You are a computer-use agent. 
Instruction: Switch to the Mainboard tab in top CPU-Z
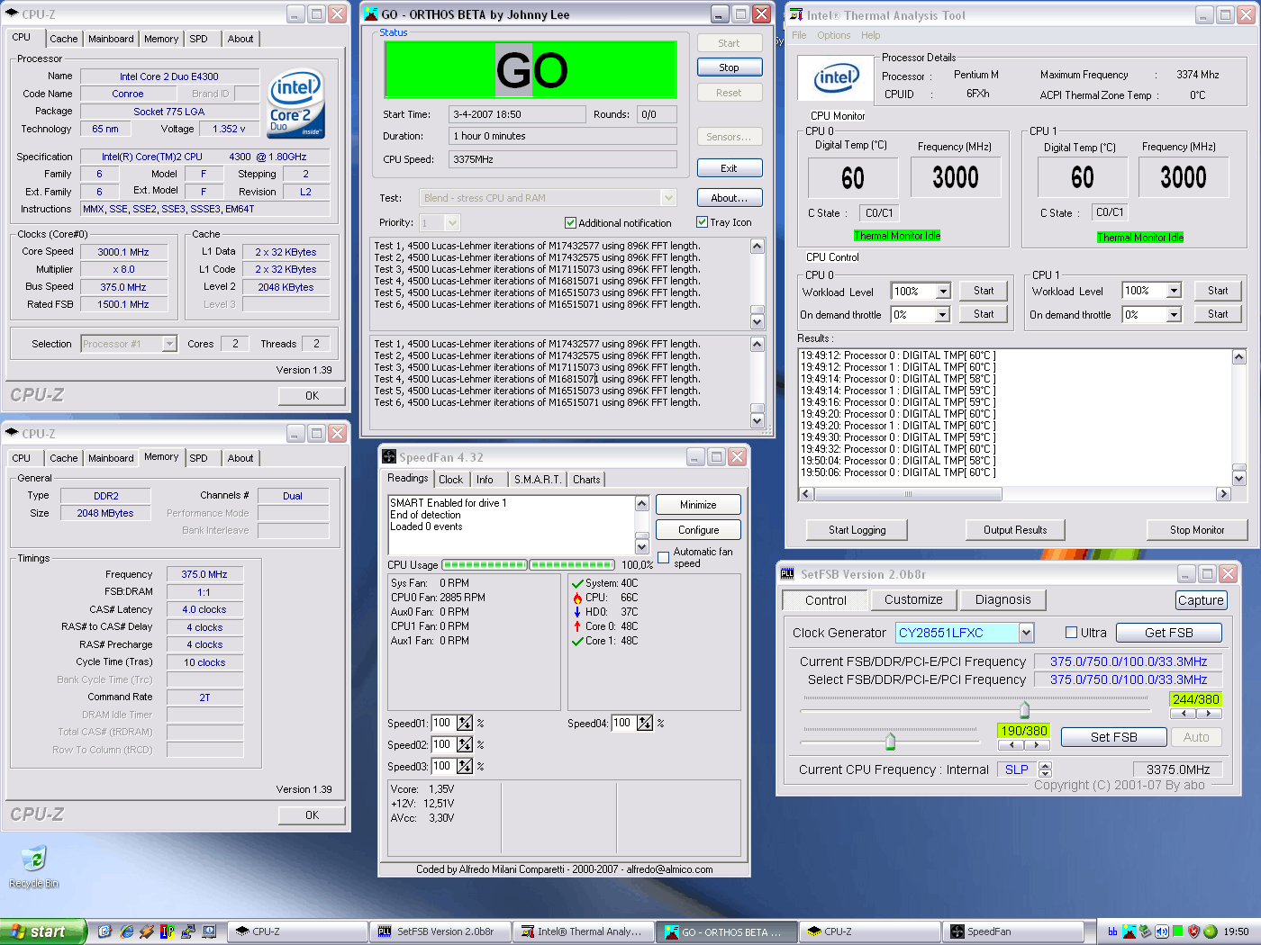click(x=111, y=39)
